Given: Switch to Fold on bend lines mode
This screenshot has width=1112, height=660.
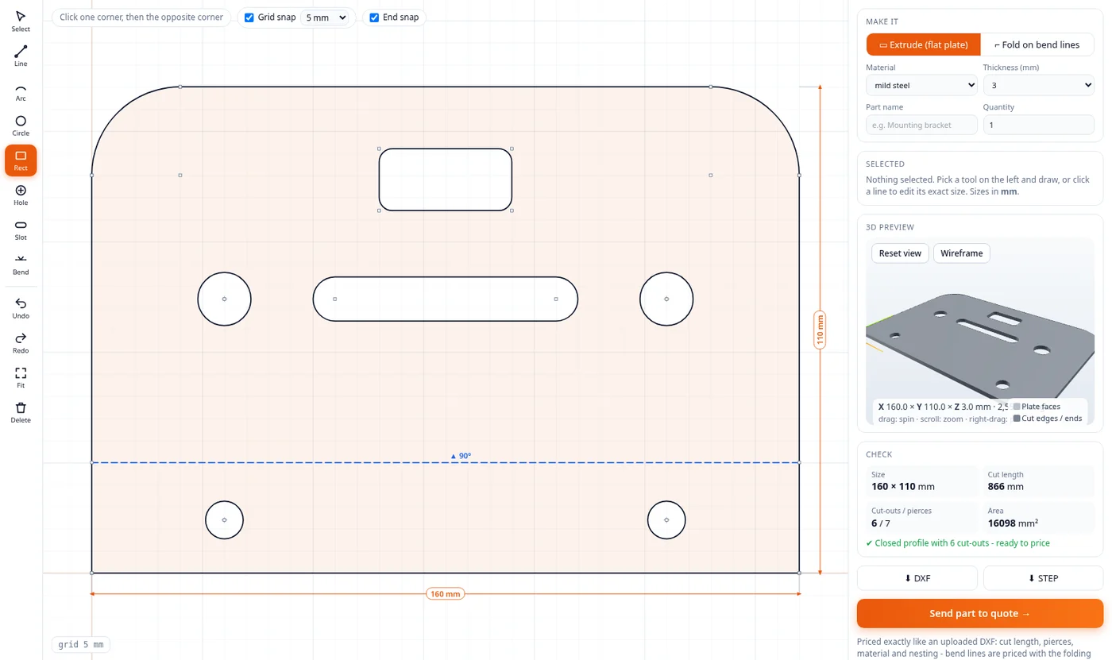Looking at the screenshot, I should (1037, 44).
